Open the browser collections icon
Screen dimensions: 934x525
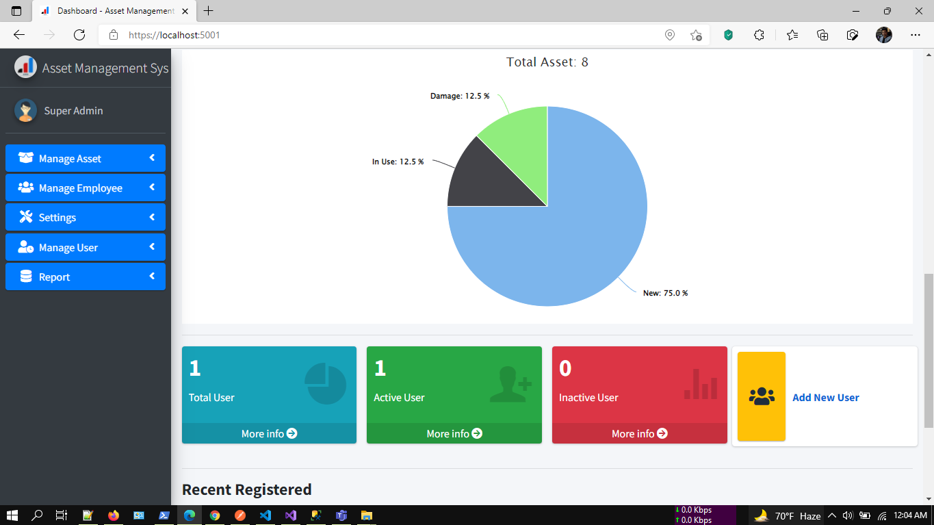[822, 35]
